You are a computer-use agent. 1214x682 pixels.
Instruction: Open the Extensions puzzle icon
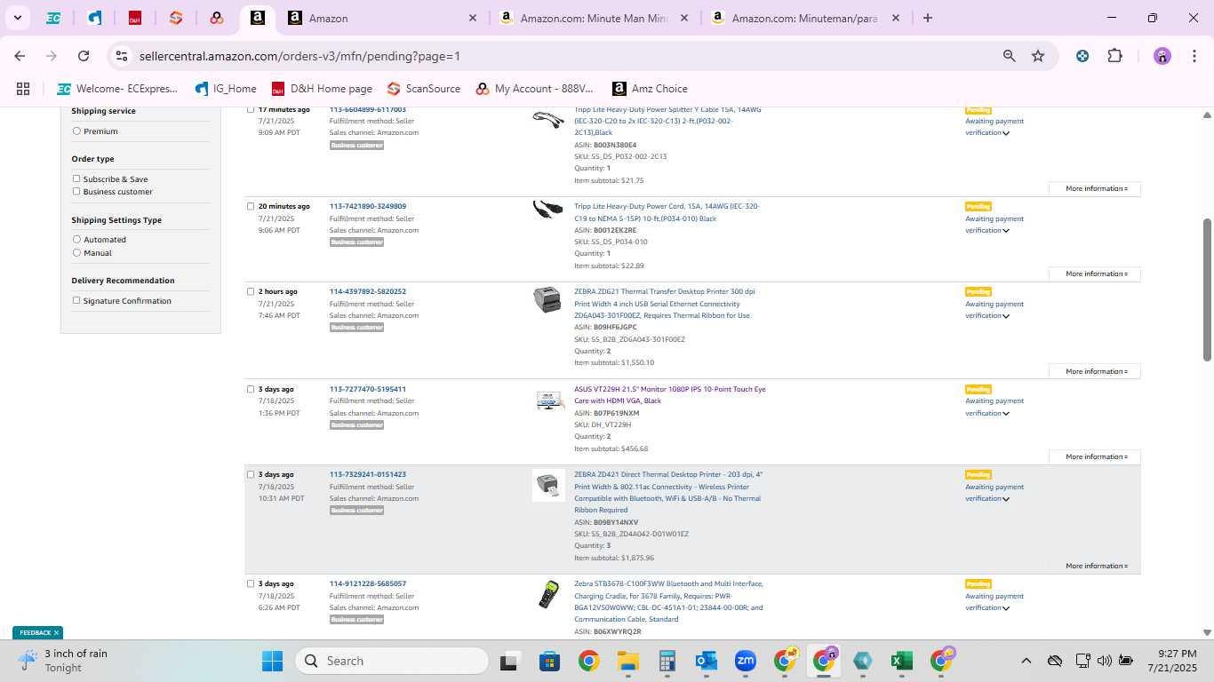coord(1114,56)
